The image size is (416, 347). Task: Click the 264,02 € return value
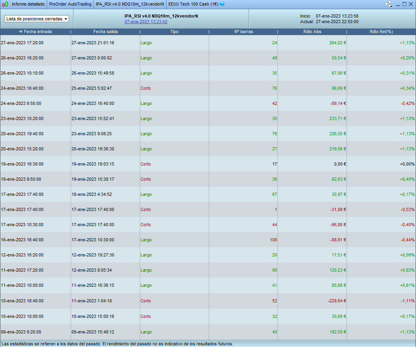[x=338, y=43]
